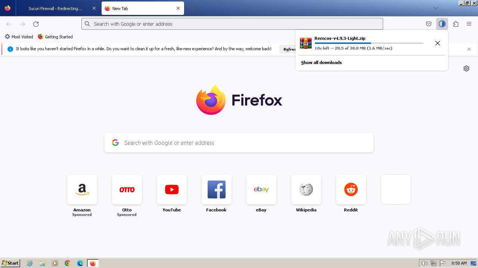Viewport: 478px width, 268px height.
Task: Open the Windows Start menu
Action: (x=10, y=263)
